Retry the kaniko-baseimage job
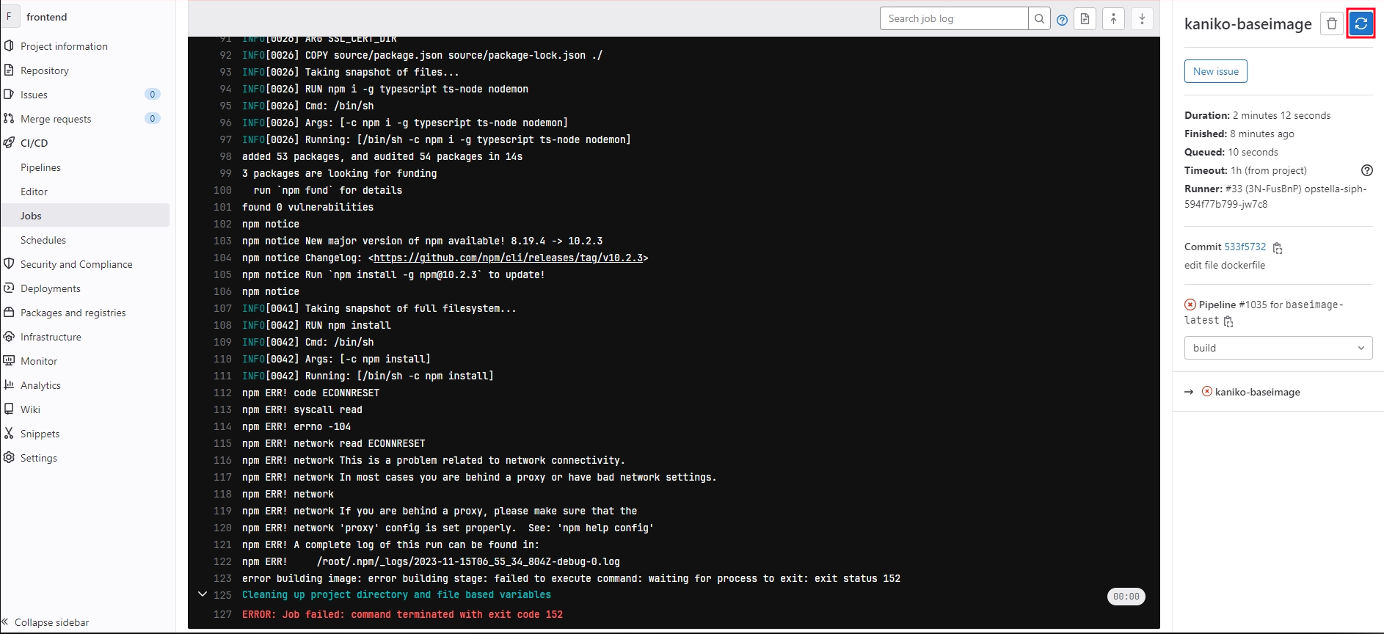 pyautogui.click(x=1361, y=23)
